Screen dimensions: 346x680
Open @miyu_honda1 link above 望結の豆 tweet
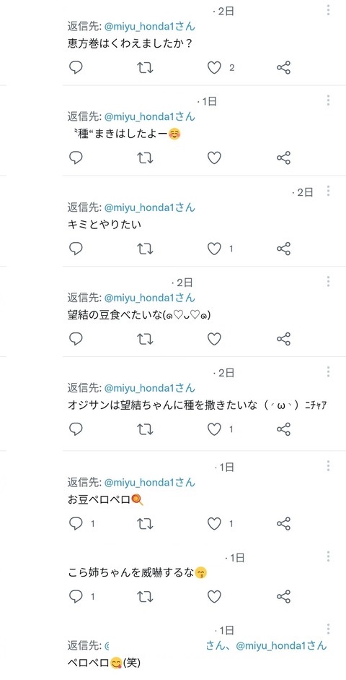150,298
